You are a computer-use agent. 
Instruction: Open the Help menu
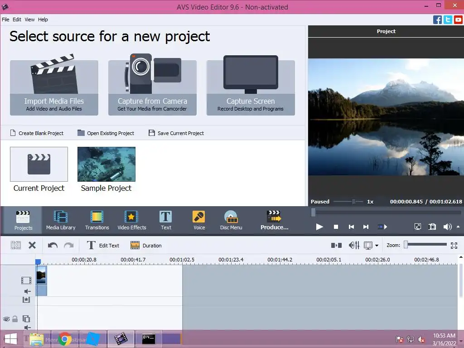pos(43,19)
